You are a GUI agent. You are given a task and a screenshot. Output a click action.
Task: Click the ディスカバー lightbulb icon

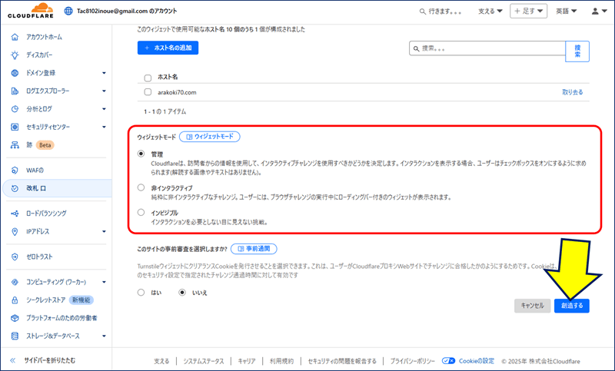(15, 55)
